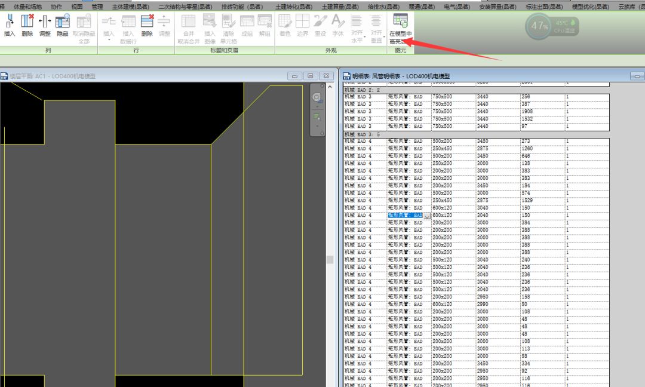645x387 pixels.
Task: Open the 管理 ribbon tab
Action: click(97, 7)
